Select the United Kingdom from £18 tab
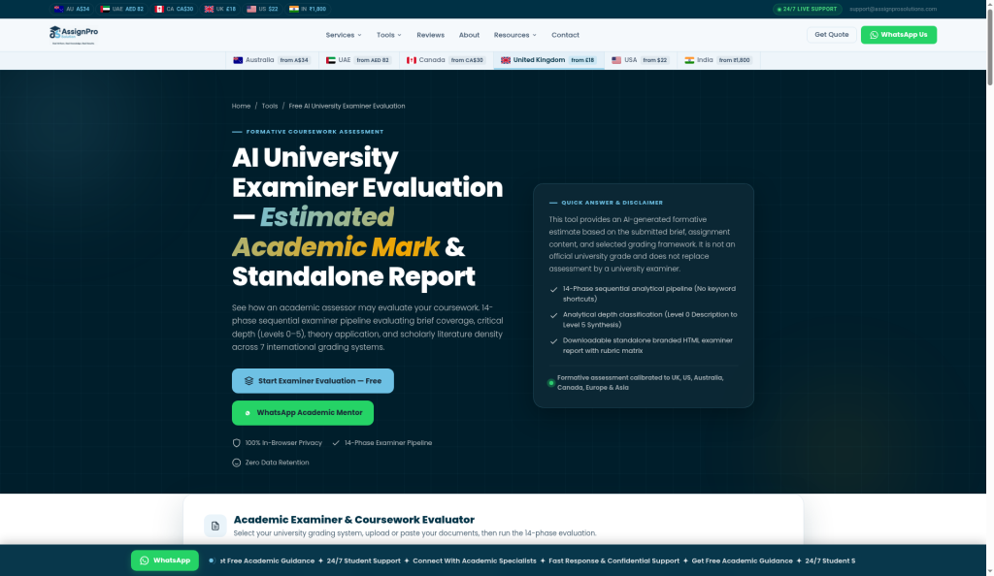Screen dimensions: 994x576 click(548, 60)
